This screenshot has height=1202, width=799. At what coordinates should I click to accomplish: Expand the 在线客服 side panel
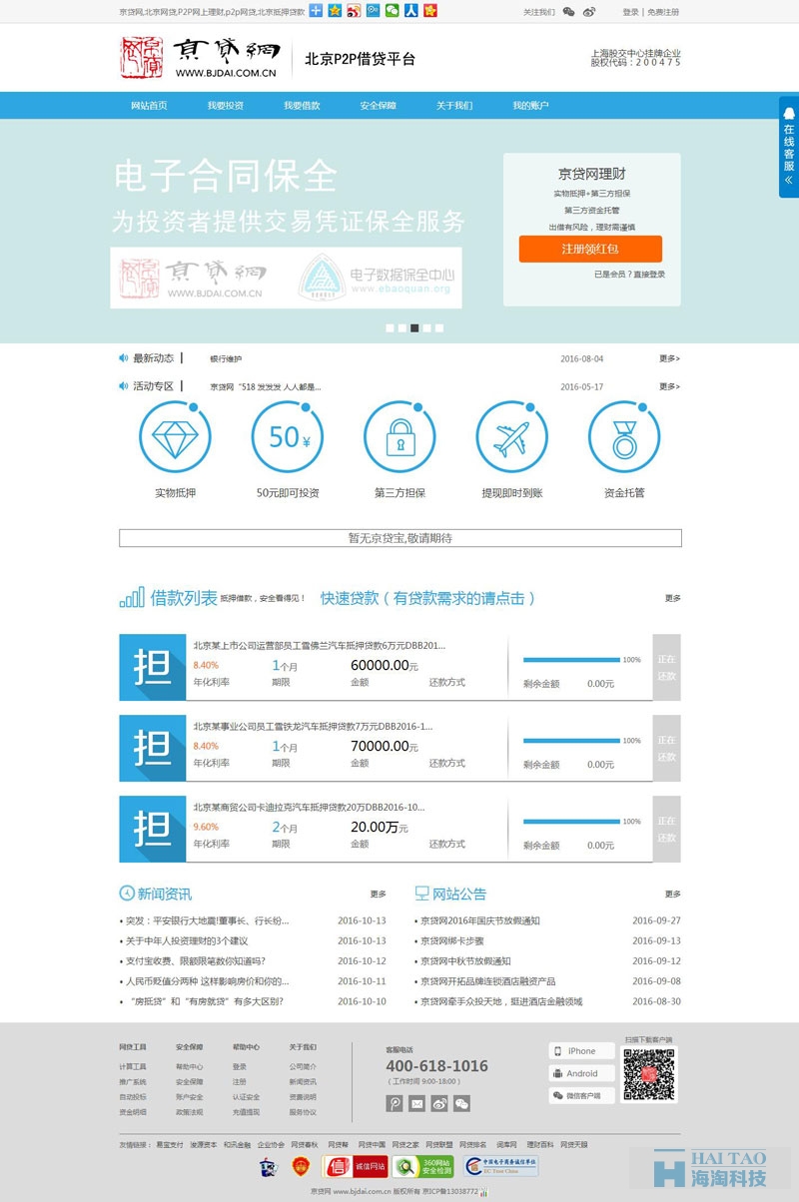tap(789, 147)
